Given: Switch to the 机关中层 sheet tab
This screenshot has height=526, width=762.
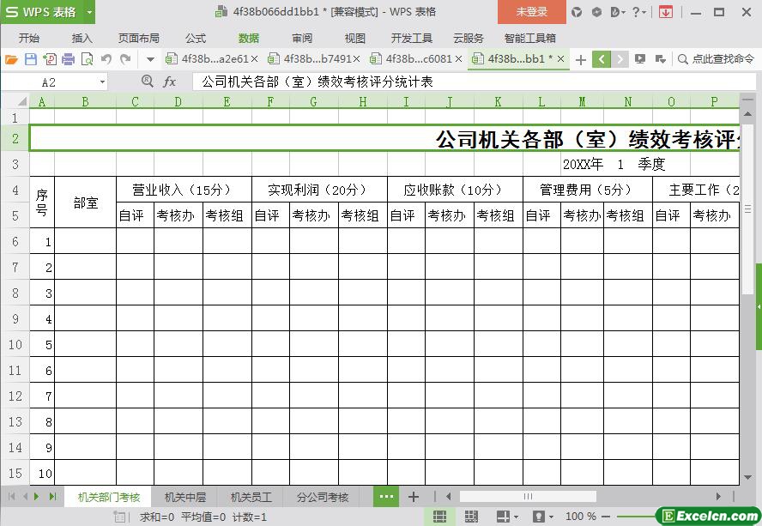Looking at the screenshot, I should point(184,497).
